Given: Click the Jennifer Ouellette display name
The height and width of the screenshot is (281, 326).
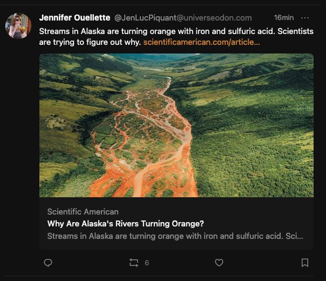Looking at the screenshot, I should click(x=74, y=18).
